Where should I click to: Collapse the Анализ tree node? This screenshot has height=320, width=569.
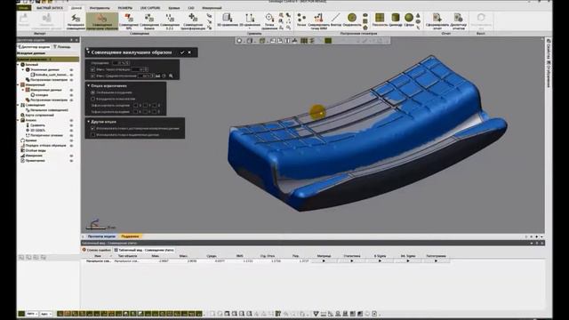pyautogui.click(x=19, y=120)
